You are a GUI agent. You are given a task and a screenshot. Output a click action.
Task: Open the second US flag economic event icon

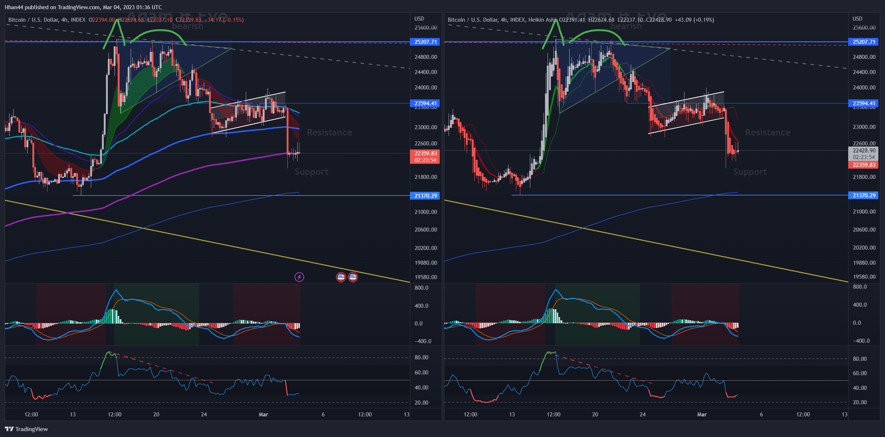[x=353, y=277]
